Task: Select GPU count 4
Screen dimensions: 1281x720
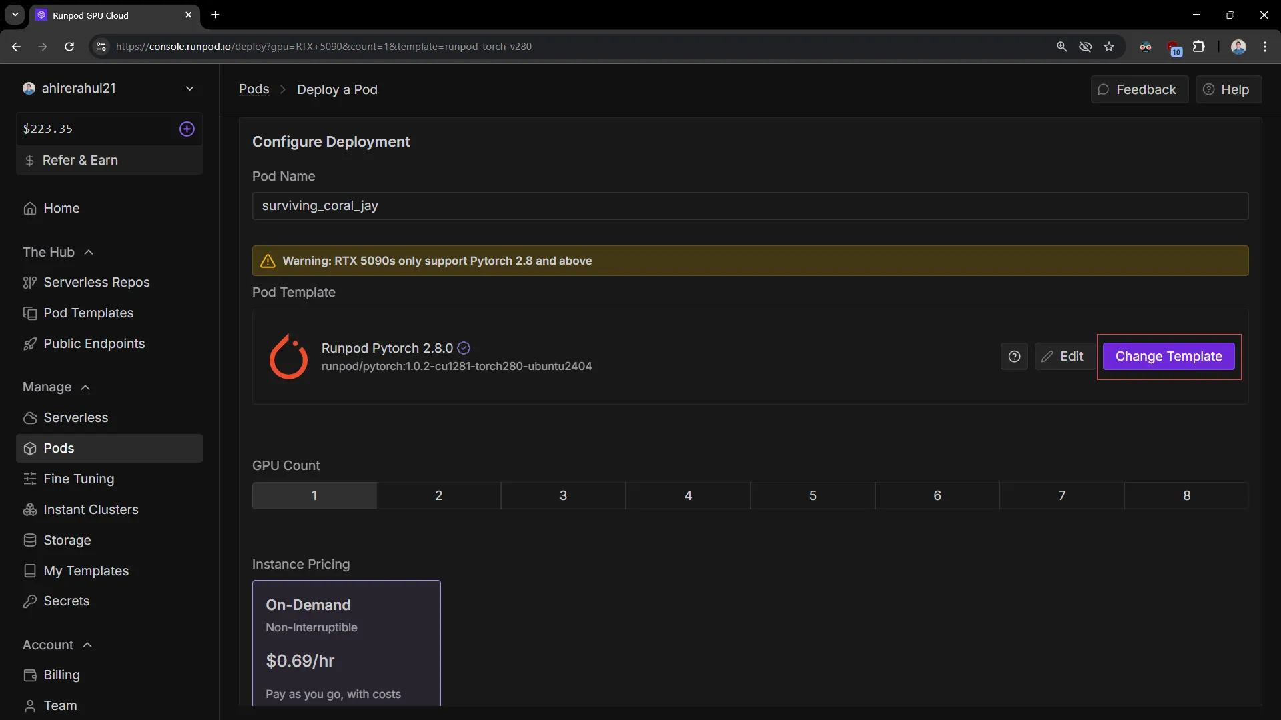Action: 688,495
